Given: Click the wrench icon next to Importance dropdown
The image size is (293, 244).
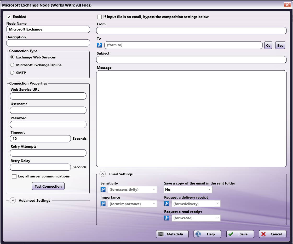Looking at the screenshot, I should point(103,204).
